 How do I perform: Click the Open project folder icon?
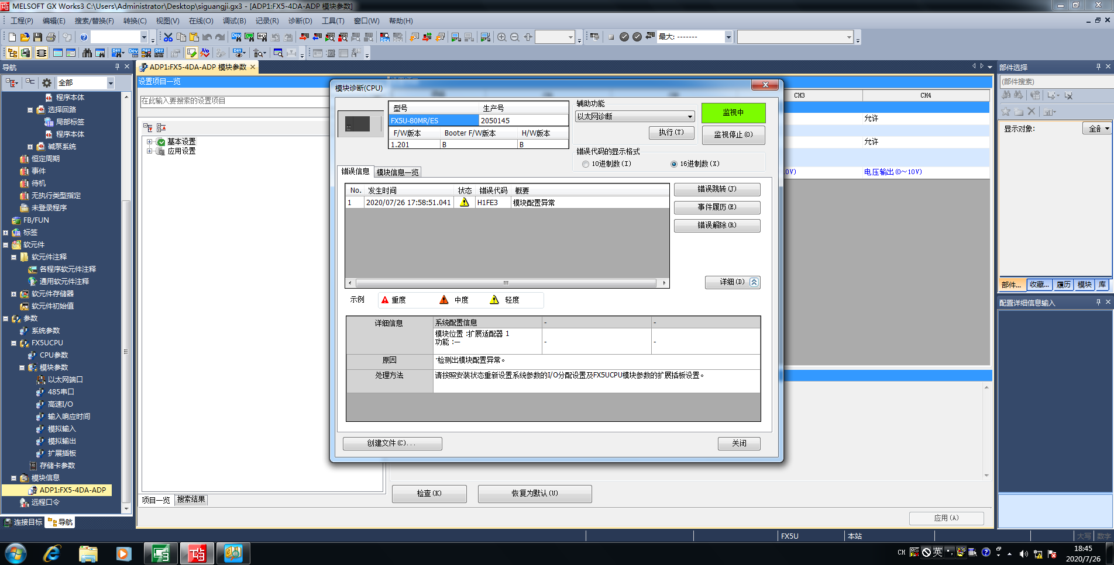25,37
